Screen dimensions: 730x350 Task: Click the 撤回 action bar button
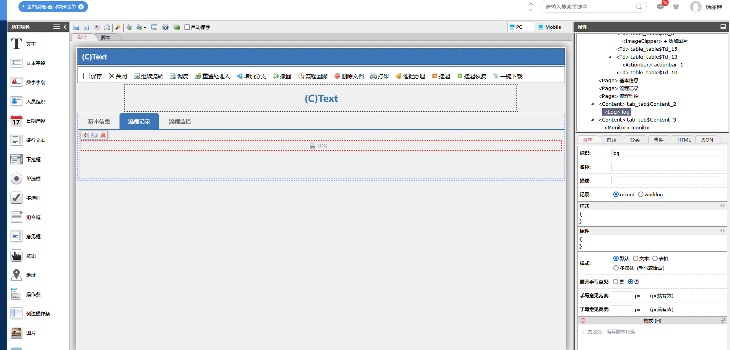(x=282, y=76)
